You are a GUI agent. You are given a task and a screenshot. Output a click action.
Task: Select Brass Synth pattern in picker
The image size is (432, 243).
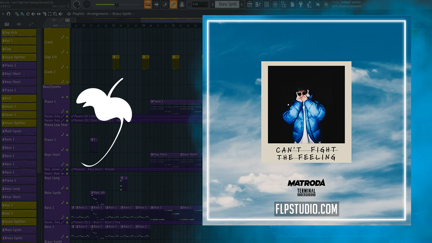click(19, 238)
